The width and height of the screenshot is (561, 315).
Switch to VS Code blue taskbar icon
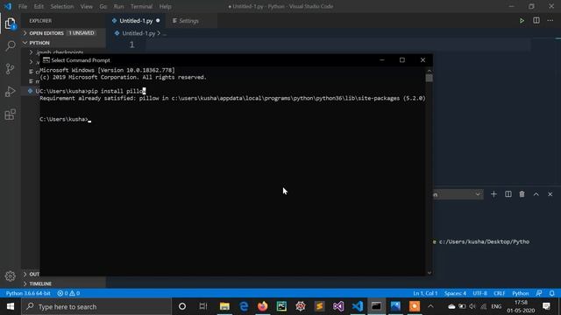358,306
